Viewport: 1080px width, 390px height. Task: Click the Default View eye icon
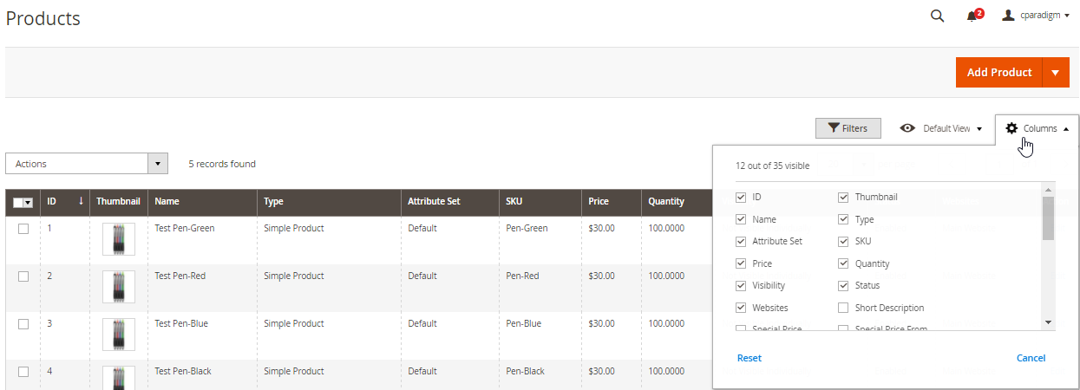[907, 128]
